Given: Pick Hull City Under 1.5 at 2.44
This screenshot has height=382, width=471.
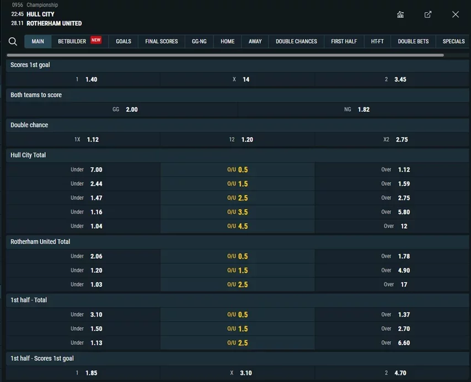Looking at the screenshot, I should [83, 184].
